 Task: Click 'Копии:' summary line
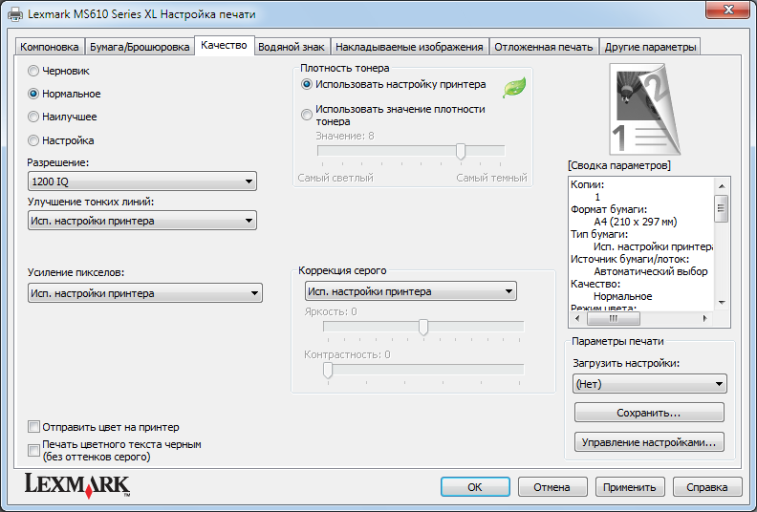coord(587,184)
